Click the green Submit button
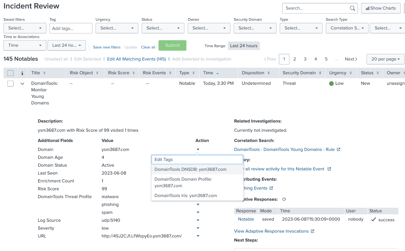The width and height of the screenshot is (405, 251). coord(172,45)
